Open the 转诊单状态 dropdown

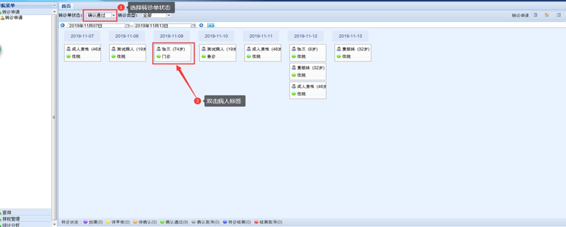coord(114,15)
